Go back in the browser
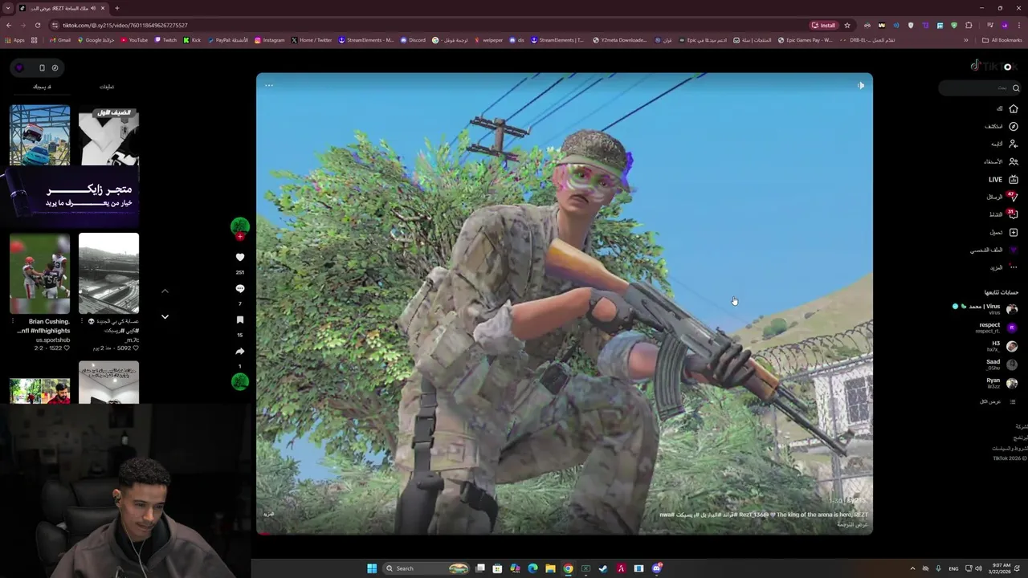The height and width of the screenshot is (578, 1028). click(x=9, y=25)
